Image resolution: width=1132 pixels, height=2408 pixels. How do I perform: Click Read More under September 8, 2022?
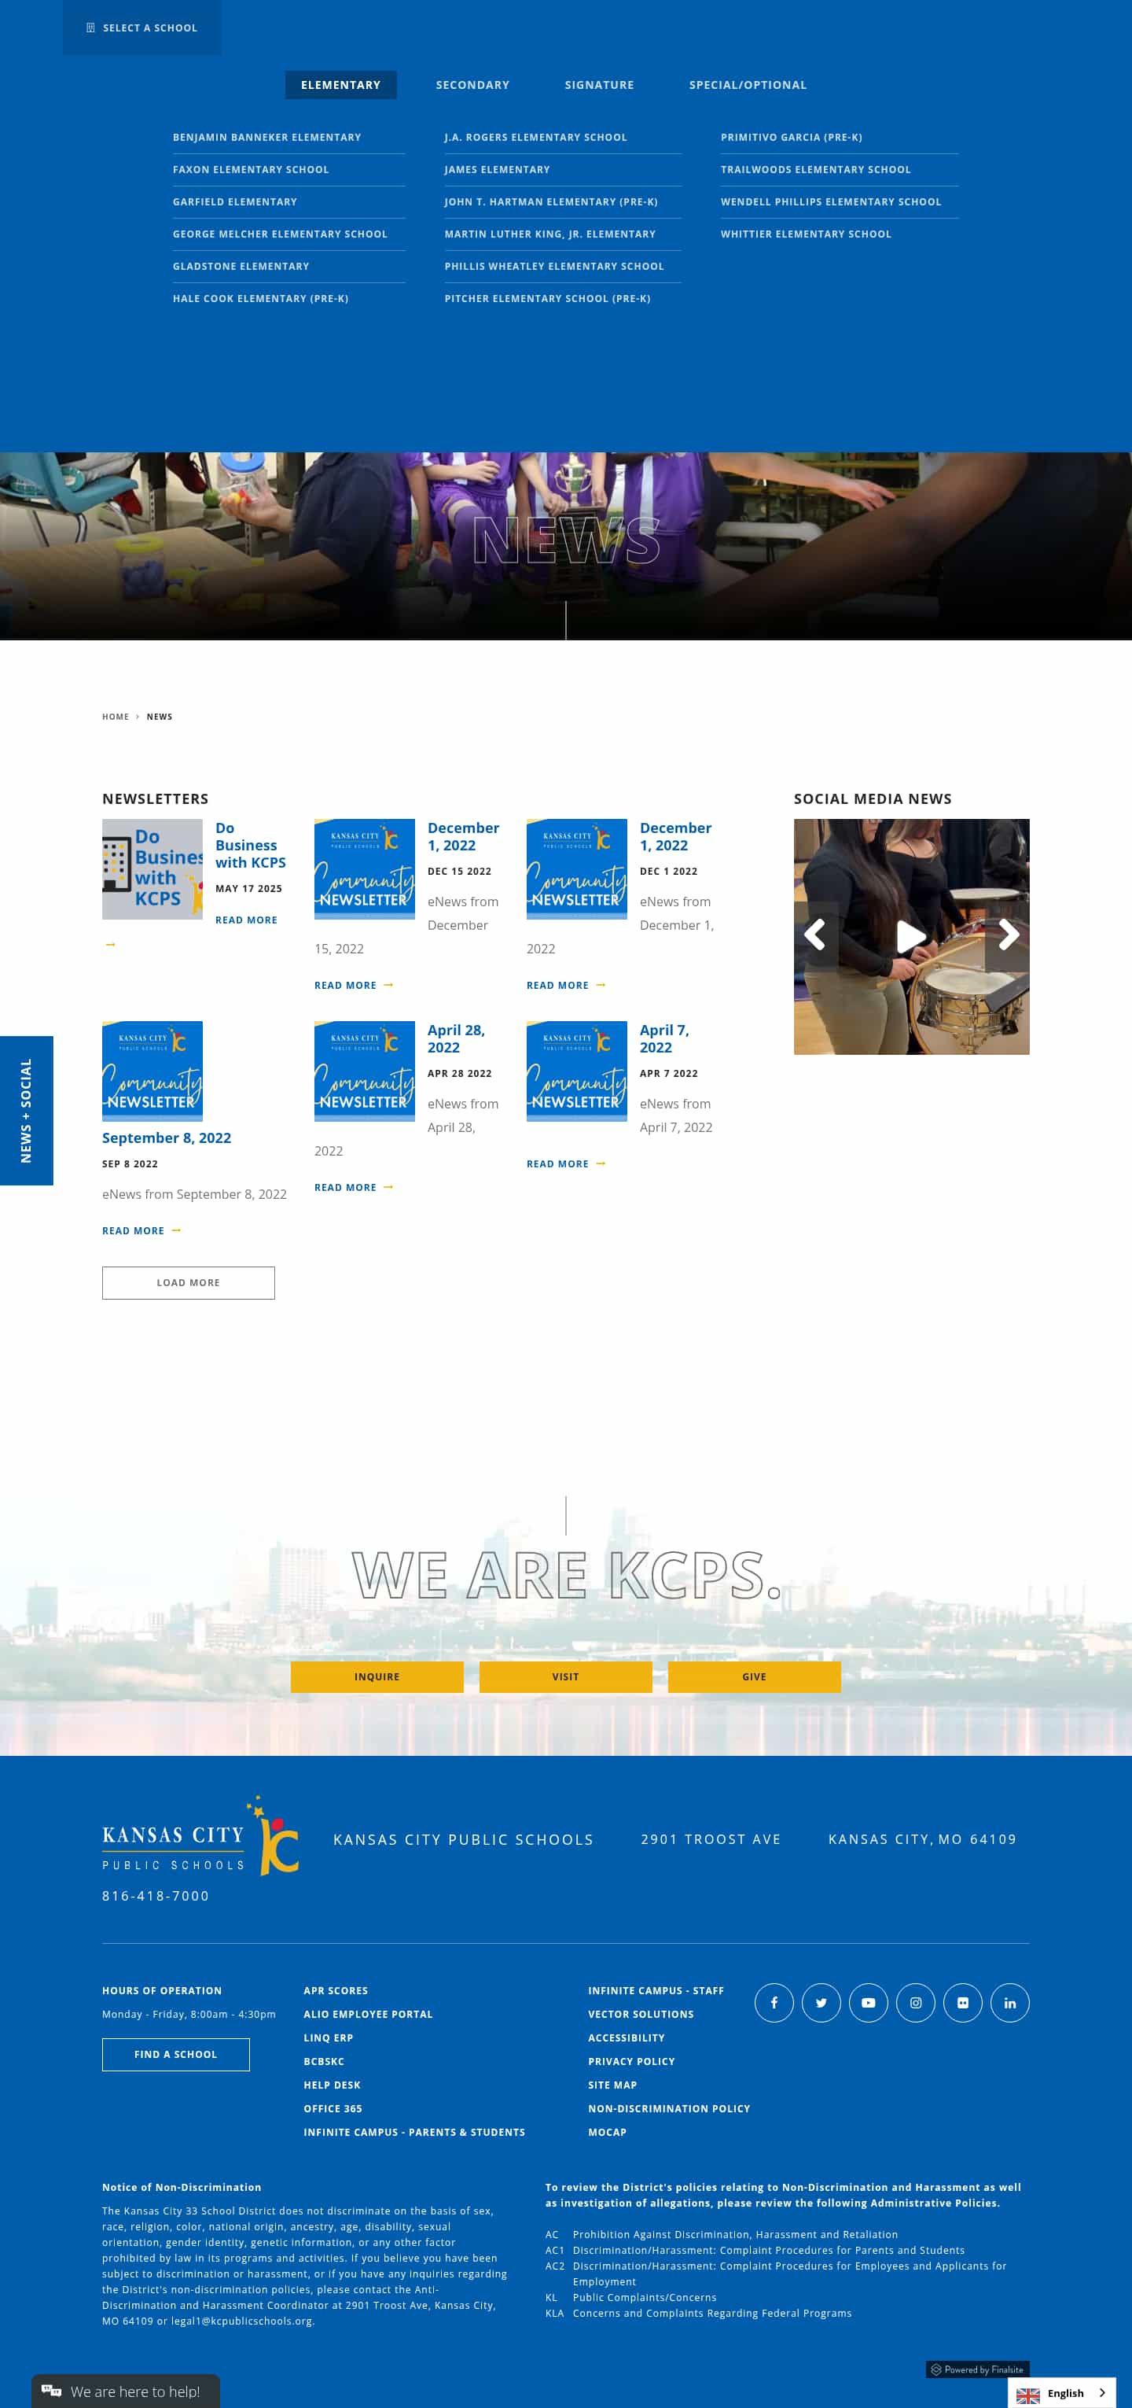tap(142, 1231)
